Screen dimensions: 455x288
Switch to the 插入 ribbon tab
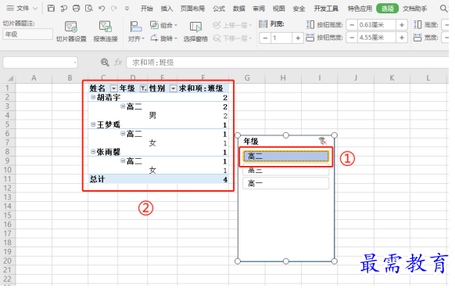coord(167,9)
